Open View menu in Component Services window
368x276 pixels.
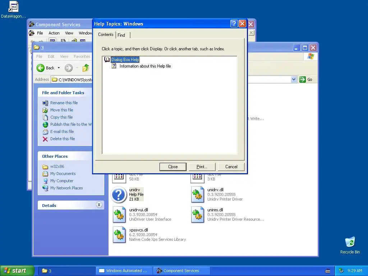pos(69,33)
